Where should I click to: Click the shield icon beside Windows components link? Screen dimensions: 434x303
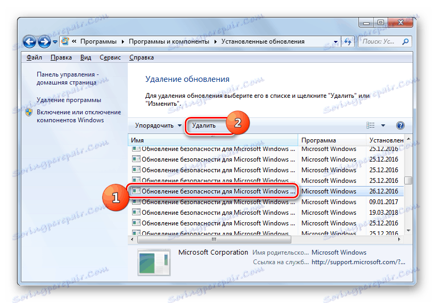pyautogui.click(x=29, y=112)
